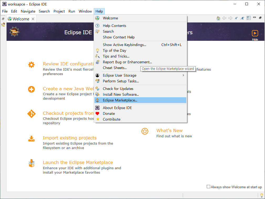Expand the Eclipse User Storage submenu arrow
This screenshot has height=199, width=265.
(183, 75)
